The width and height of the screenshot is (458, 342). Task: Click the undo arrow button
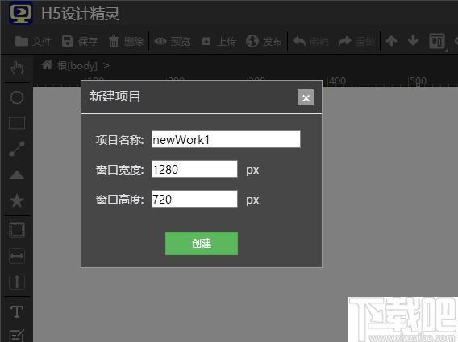[x=310, y=41]
